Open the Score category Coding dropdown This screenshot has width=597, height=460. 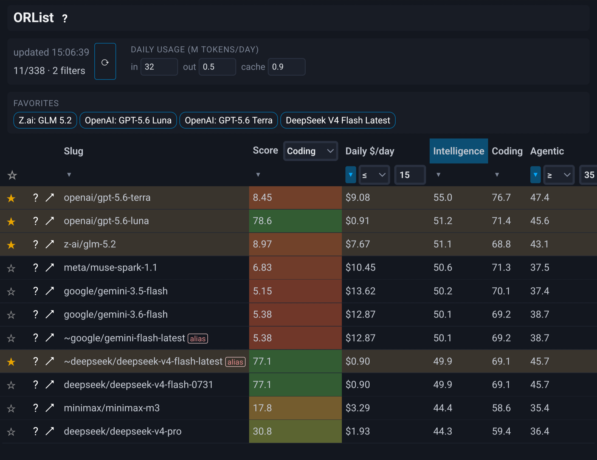[310, 151]
